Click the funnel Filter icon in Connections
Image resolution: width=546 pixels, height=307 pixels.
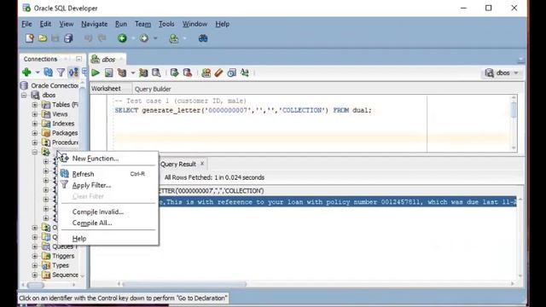pos(61,72)
